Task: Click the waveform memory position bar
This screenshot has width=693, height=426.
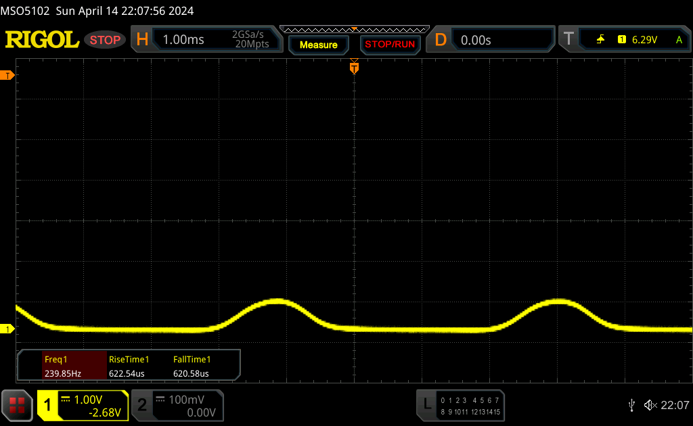Action: pos(355,30)
